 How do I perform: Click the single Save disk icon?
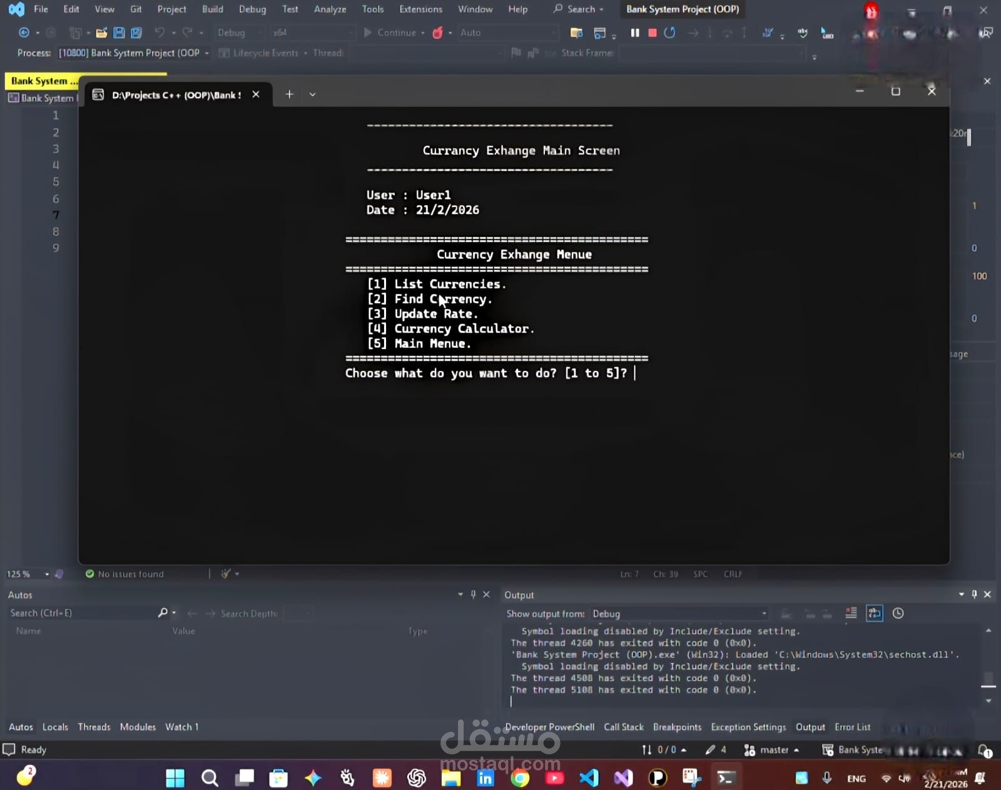pos(119,33)
